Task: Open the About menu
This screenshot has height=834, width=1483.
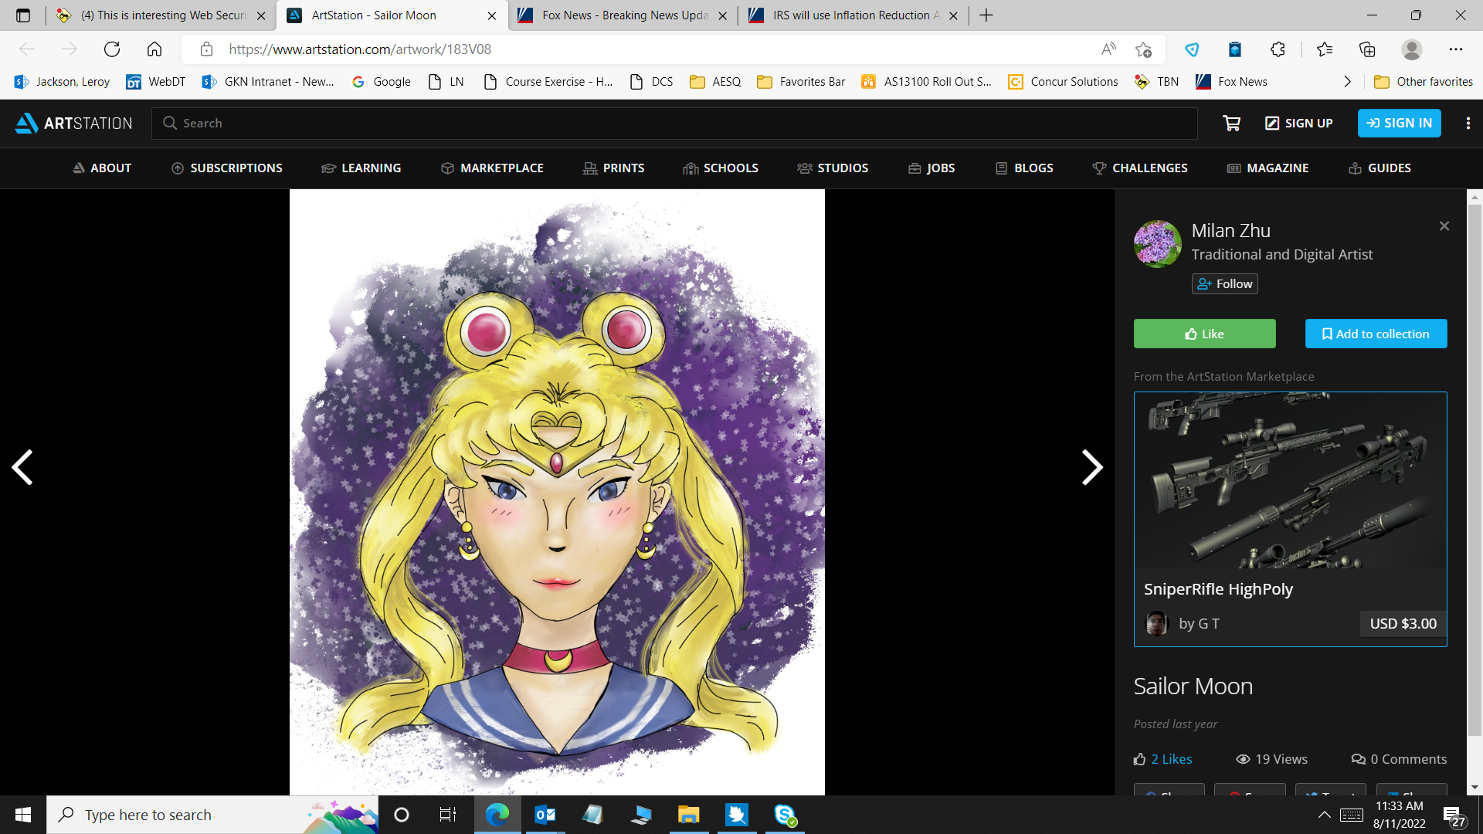Action: coord(102,168)
